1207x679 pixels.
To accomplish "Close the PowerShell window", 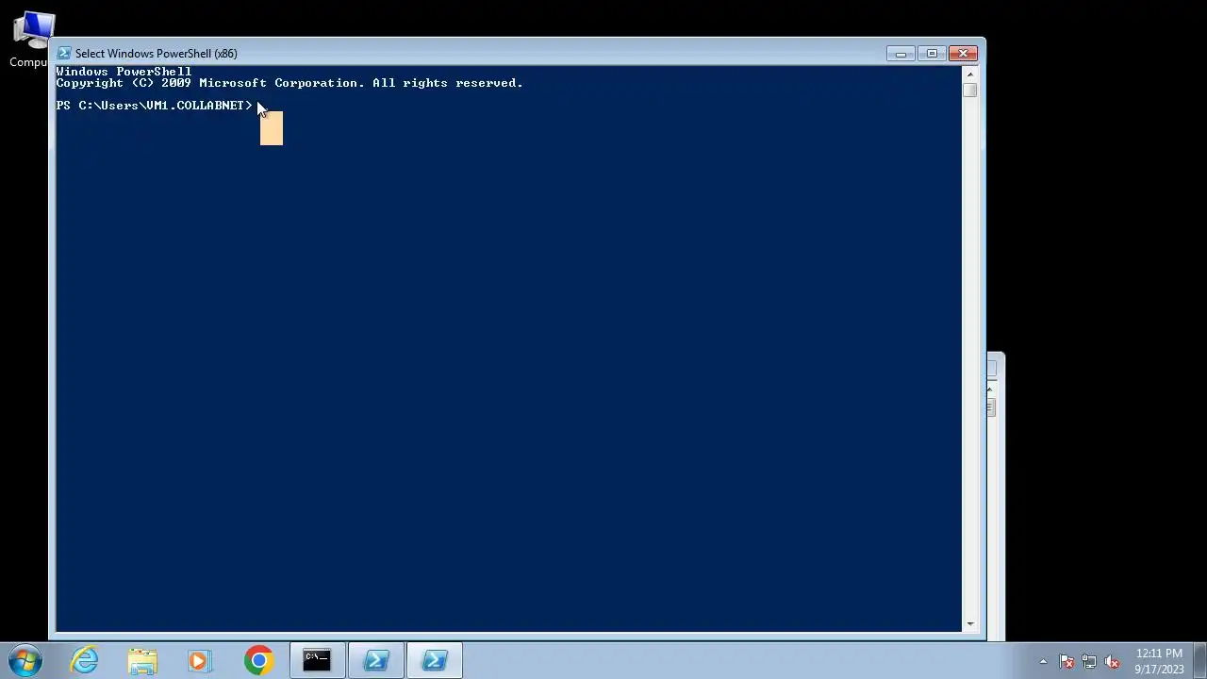I will (x=963, y=54).
